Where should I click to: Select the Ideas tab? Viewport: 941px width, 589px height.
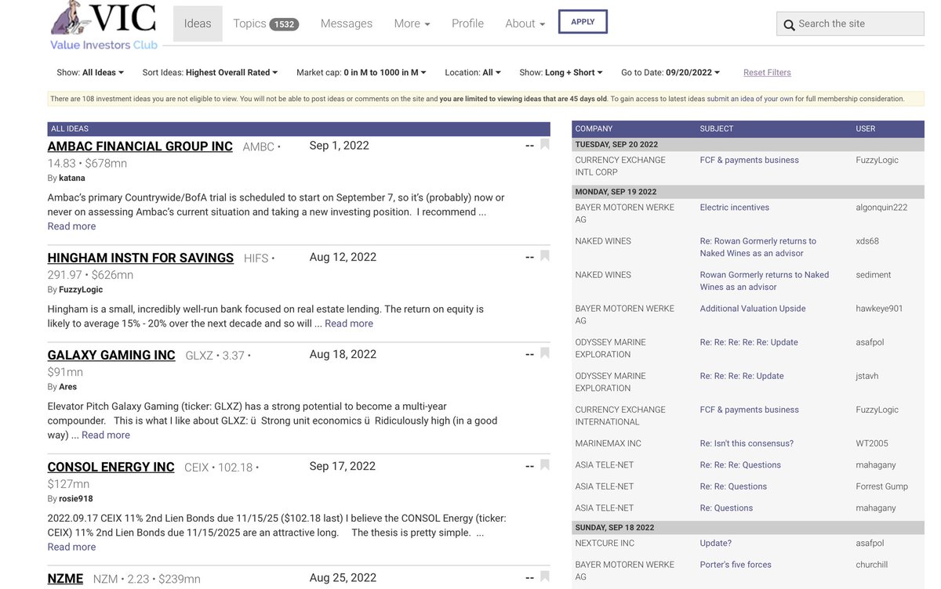[x=198, y=23]
